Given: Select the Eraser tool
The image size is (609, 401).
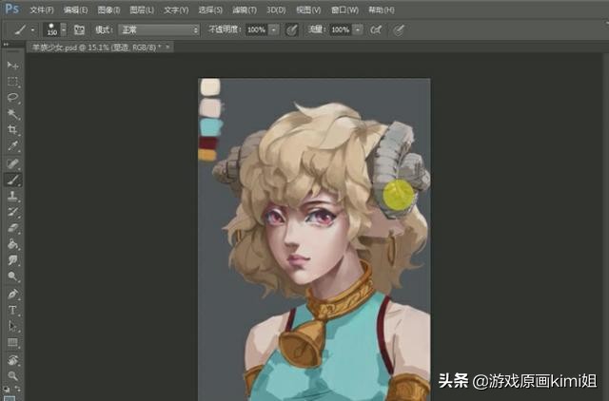Looking at the screenshot, I should click(x=12, y=228).
